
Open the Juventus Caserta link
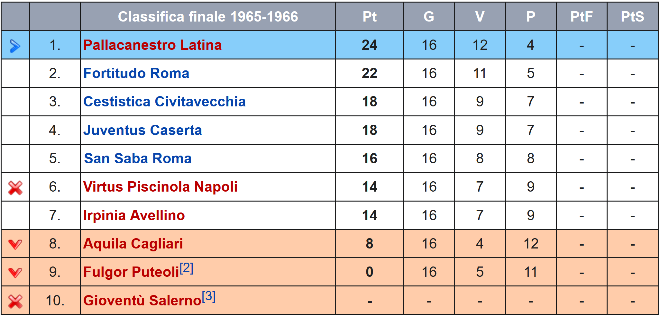pos(142,130)
